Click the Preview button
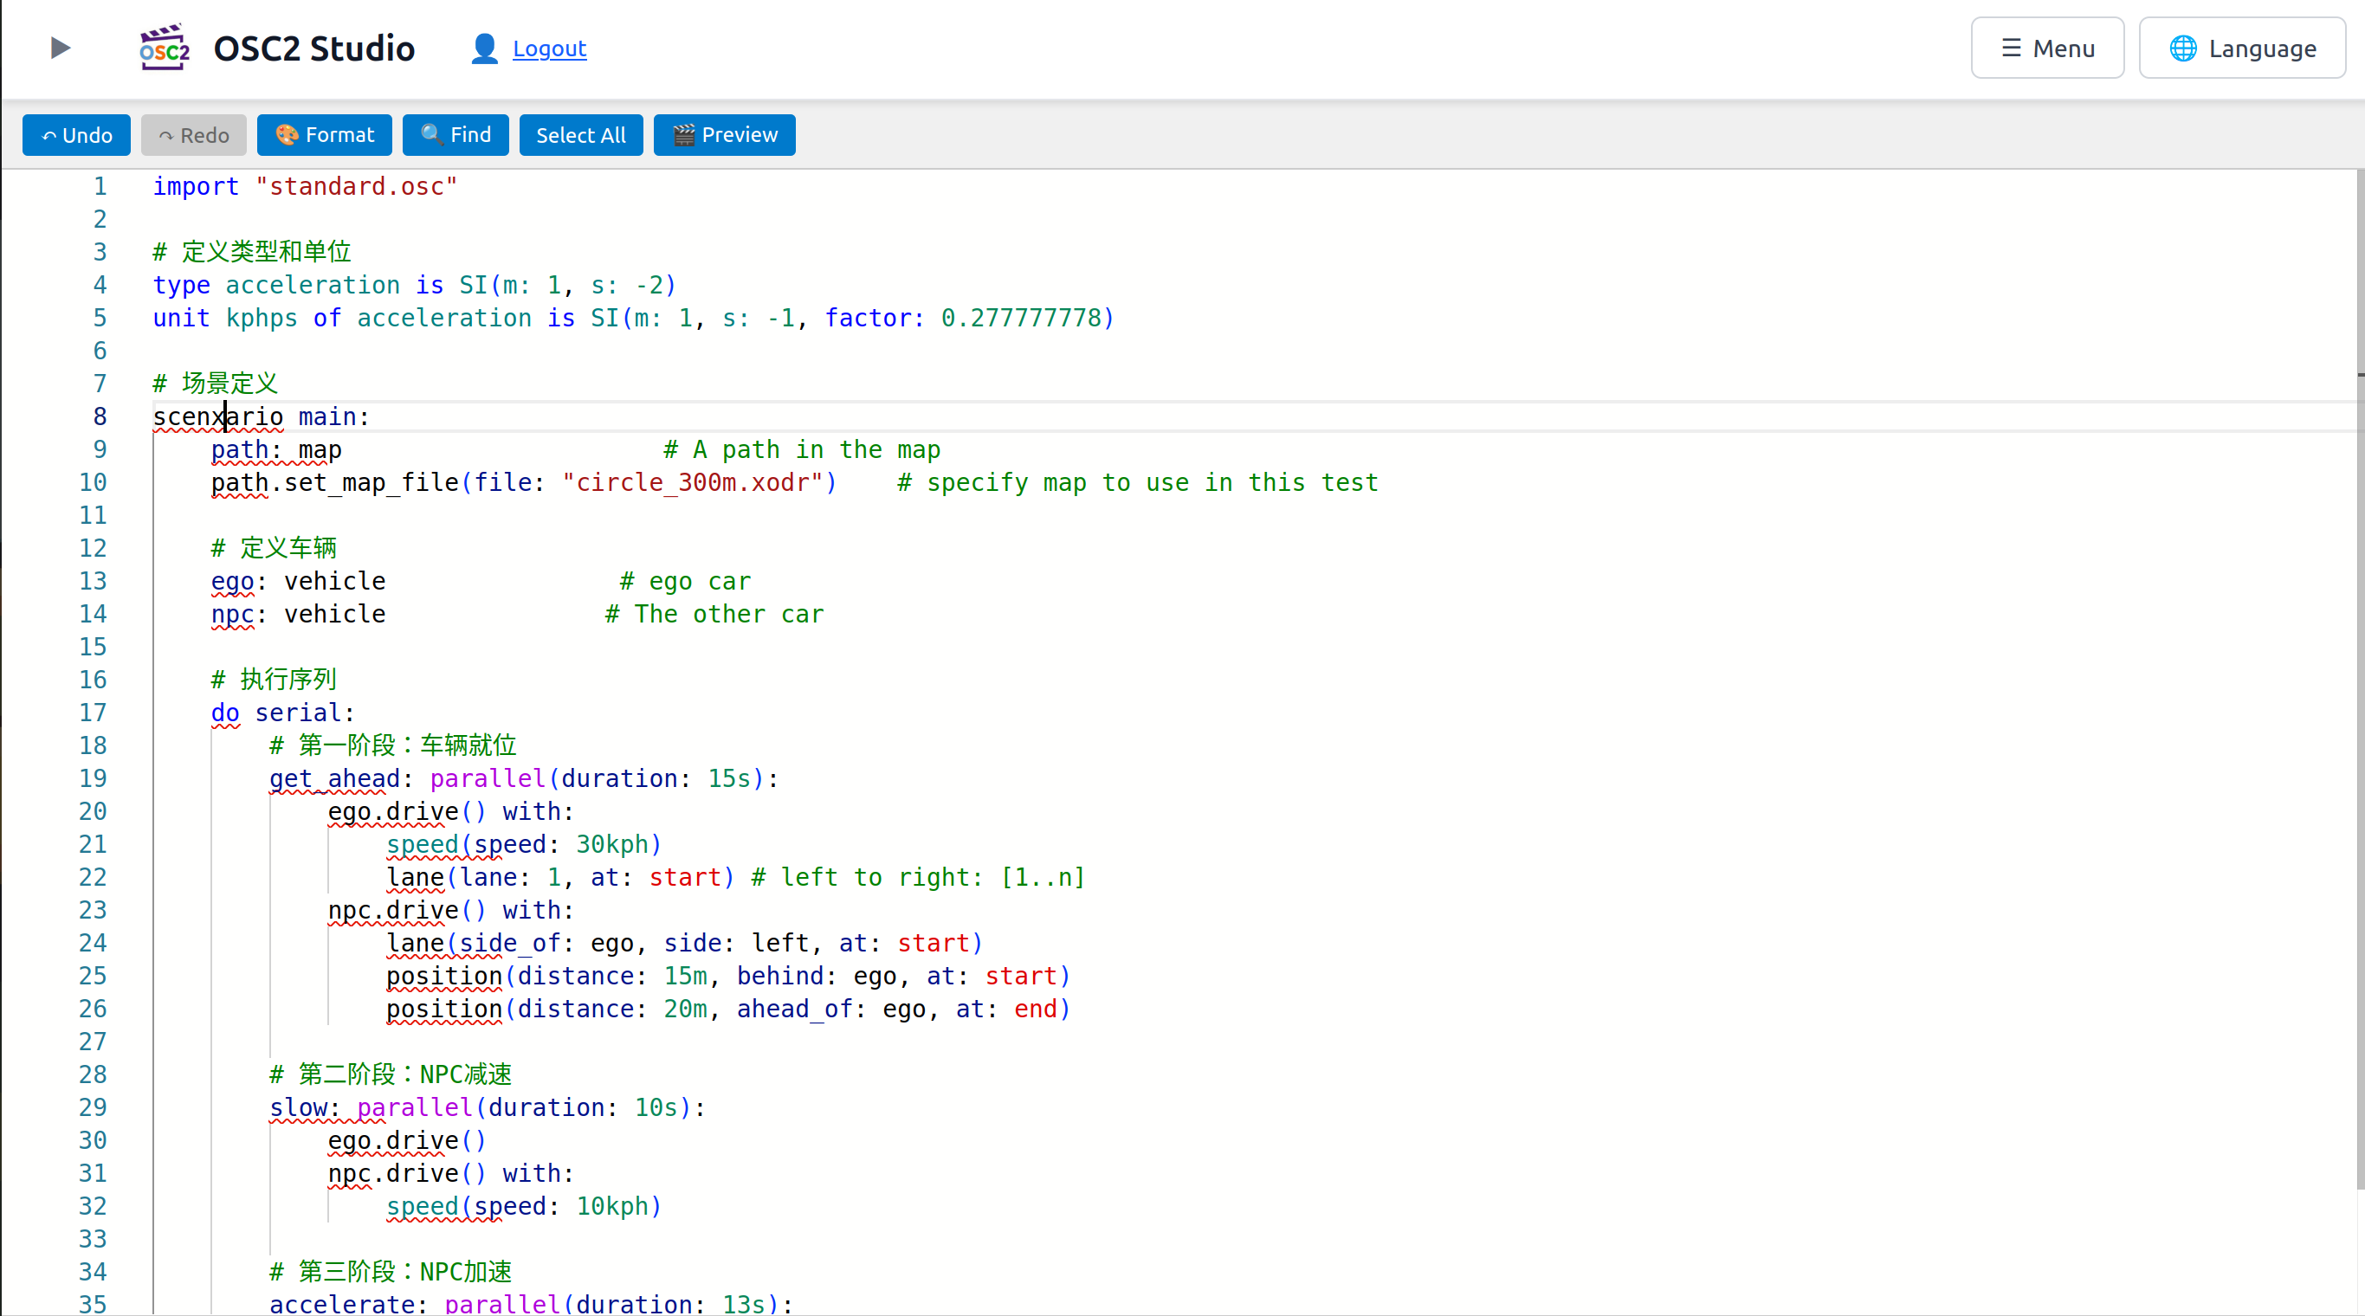Viewport: 2365px width, 1316px height. tap(724, 135)
